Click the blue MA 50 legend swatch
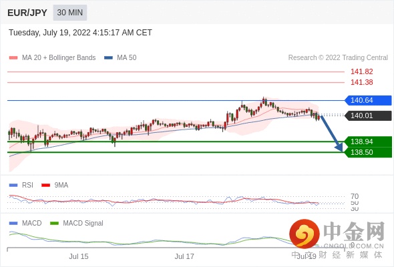This screenshot has width=394, height=267. click(108, 58)
